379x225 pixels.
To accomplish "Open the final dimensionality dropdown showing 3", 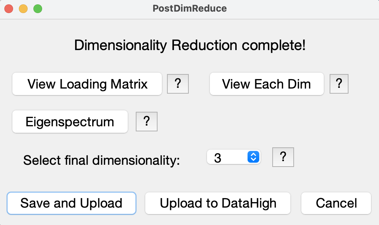I will click(233, 157).
